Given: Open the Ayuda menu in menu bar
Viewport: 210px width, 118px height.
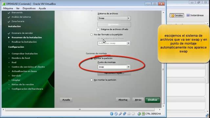Looking at the screenshot, I should tap(42, 9).
